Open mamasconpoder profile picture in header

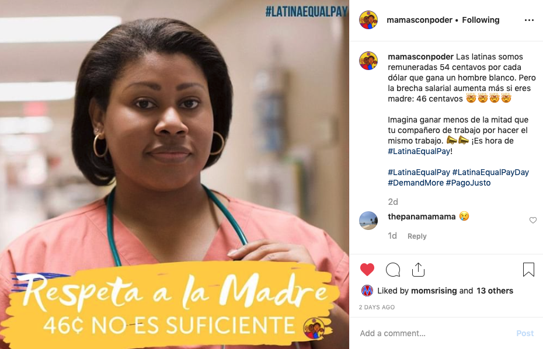coord(368,20)
